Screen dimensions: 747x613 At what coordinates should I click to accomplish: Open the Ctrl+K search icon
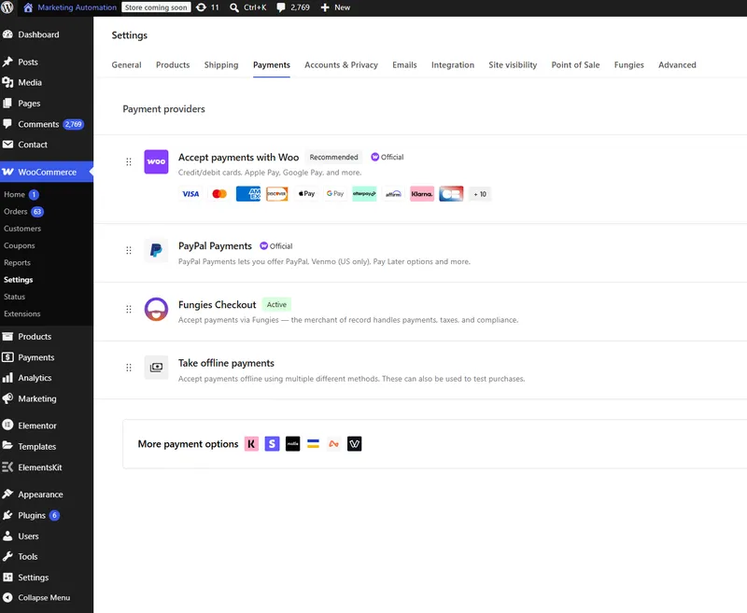pyautogui.click(x=234, y=7)
